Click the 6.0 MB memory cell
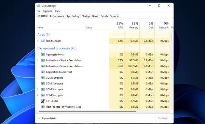Screen dimensions: 205x124 pyautogui.click(x=132, y=72)
